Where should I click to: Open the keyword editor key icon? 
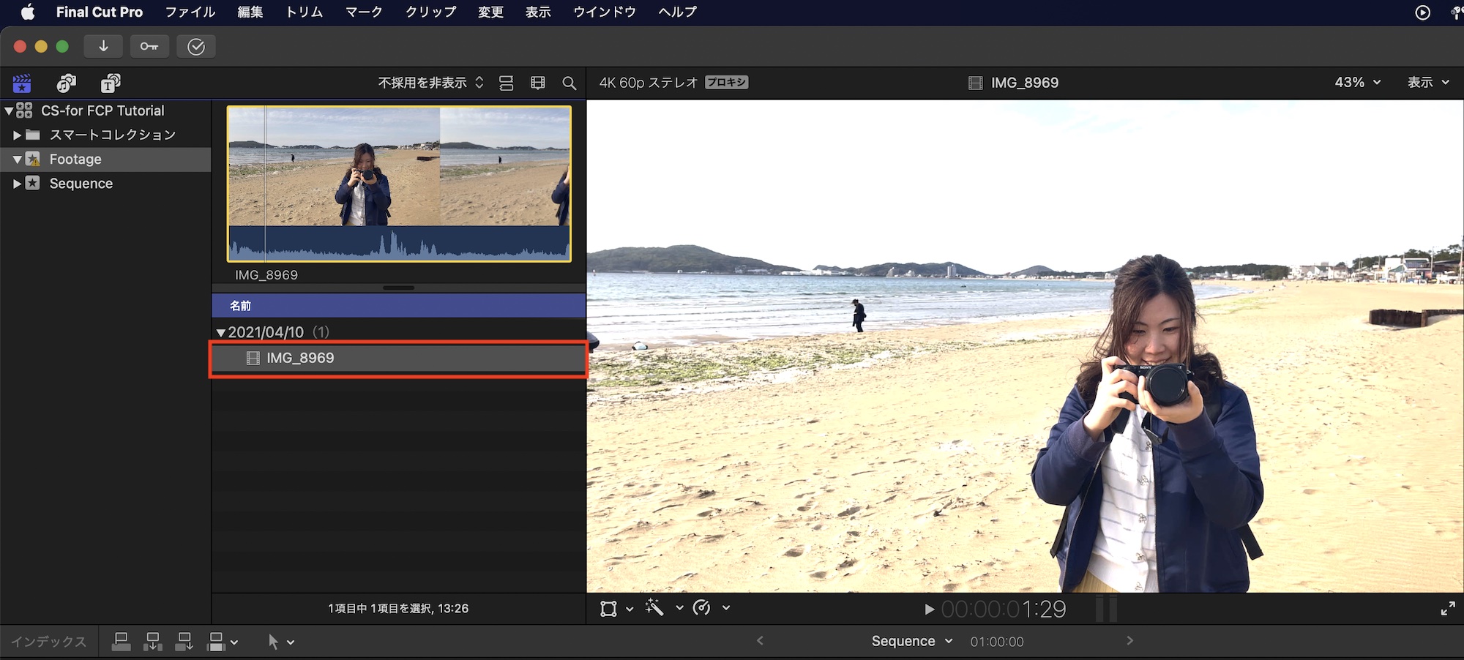149,46
